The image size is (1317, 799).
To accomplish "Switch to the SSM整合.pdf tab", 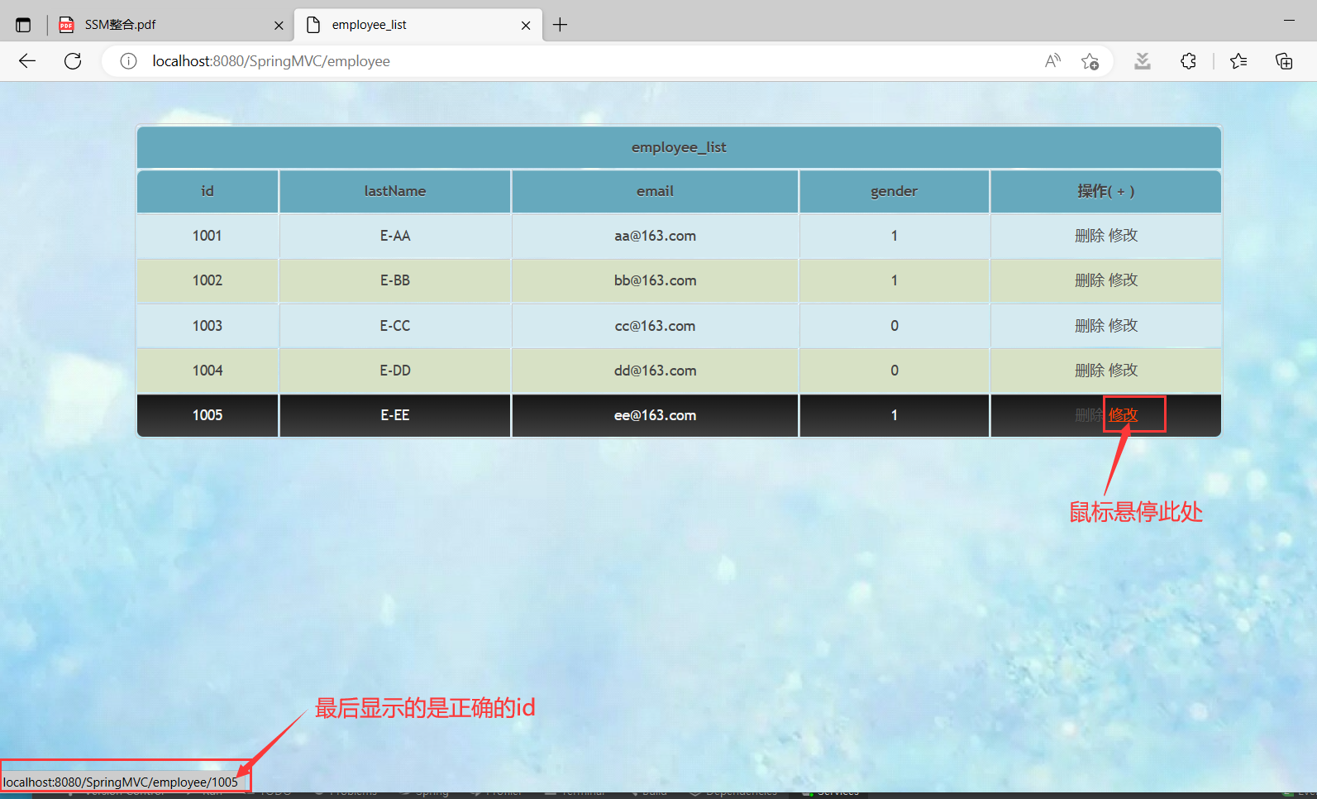I will pyautogui.click(x=172, y=25).
